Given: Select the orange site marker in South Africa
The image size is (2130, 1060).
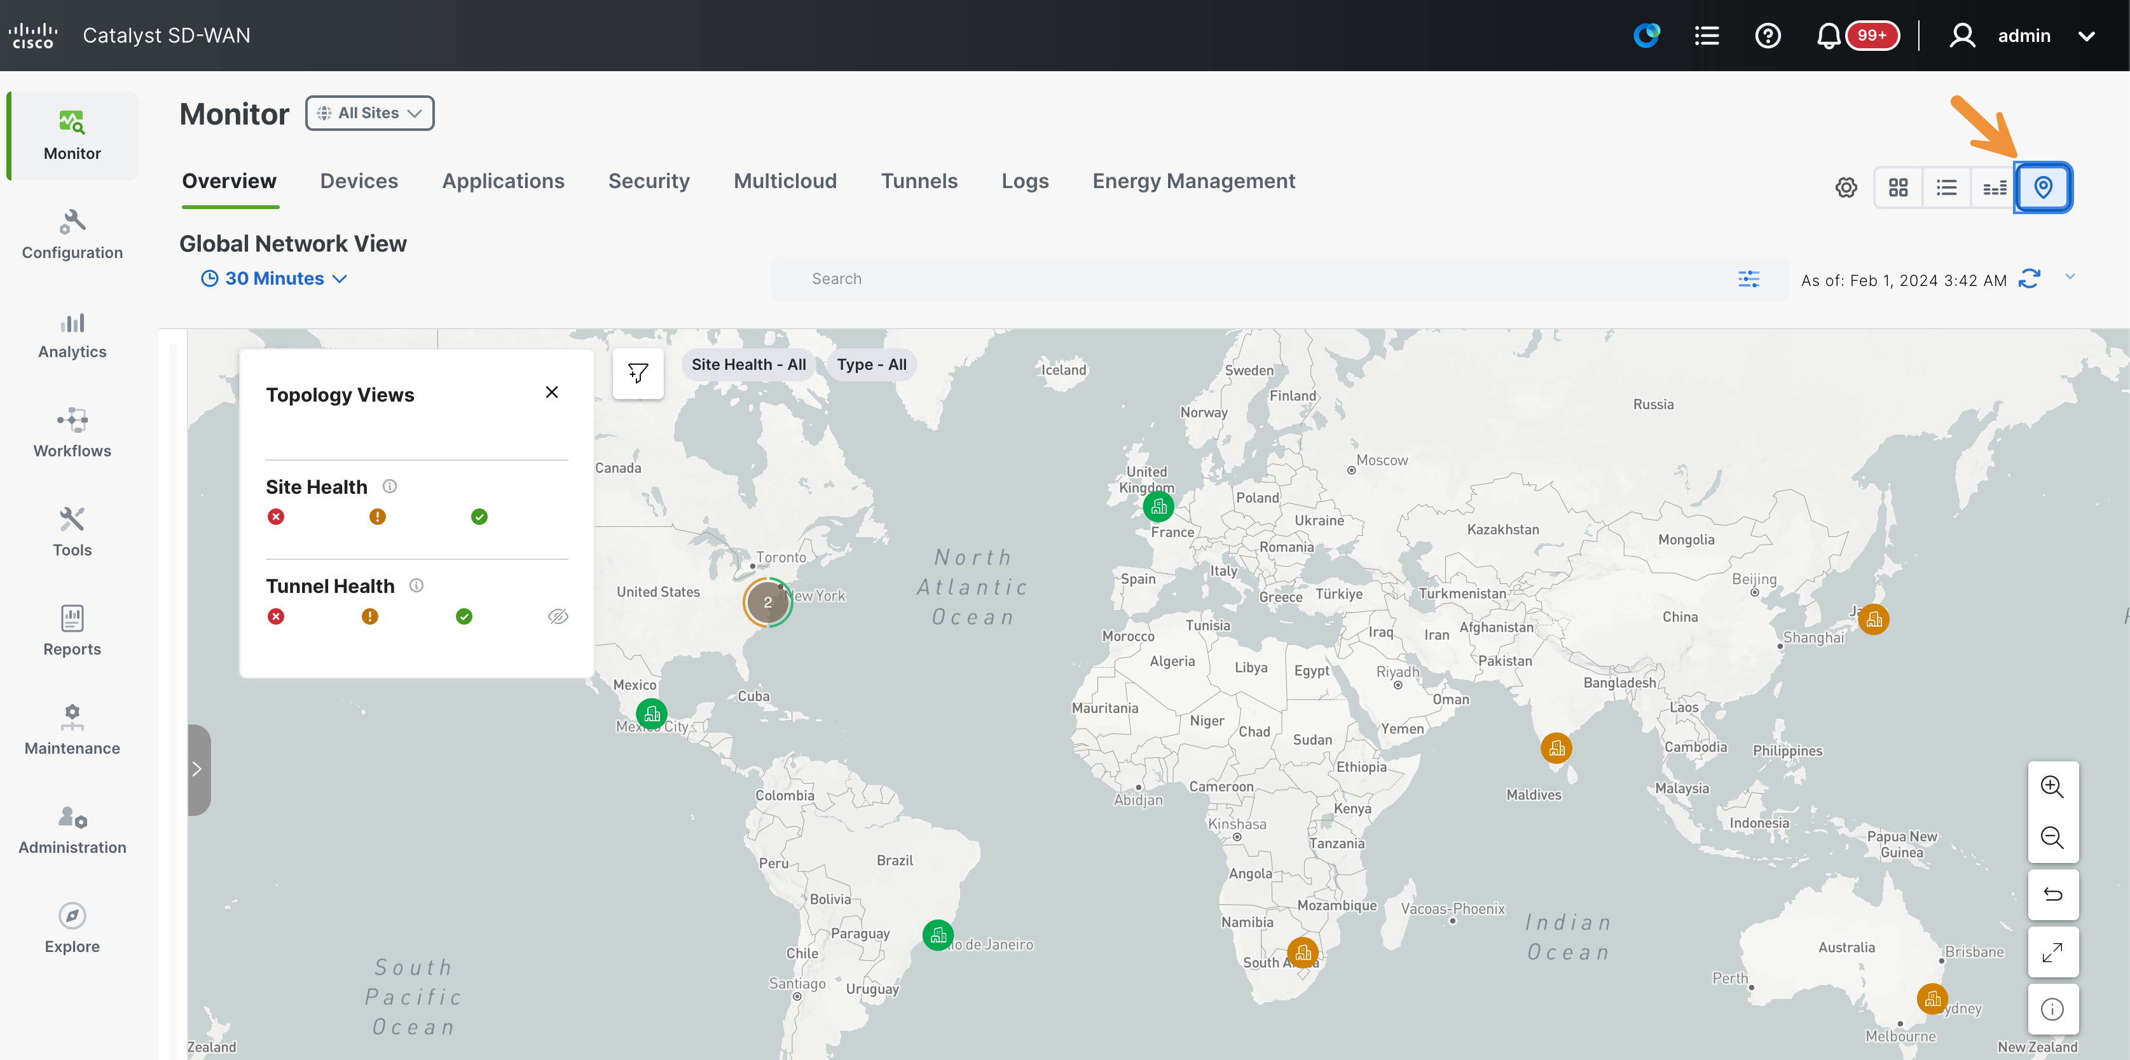Looking at the screenshot, I should tap(1303, 953).
